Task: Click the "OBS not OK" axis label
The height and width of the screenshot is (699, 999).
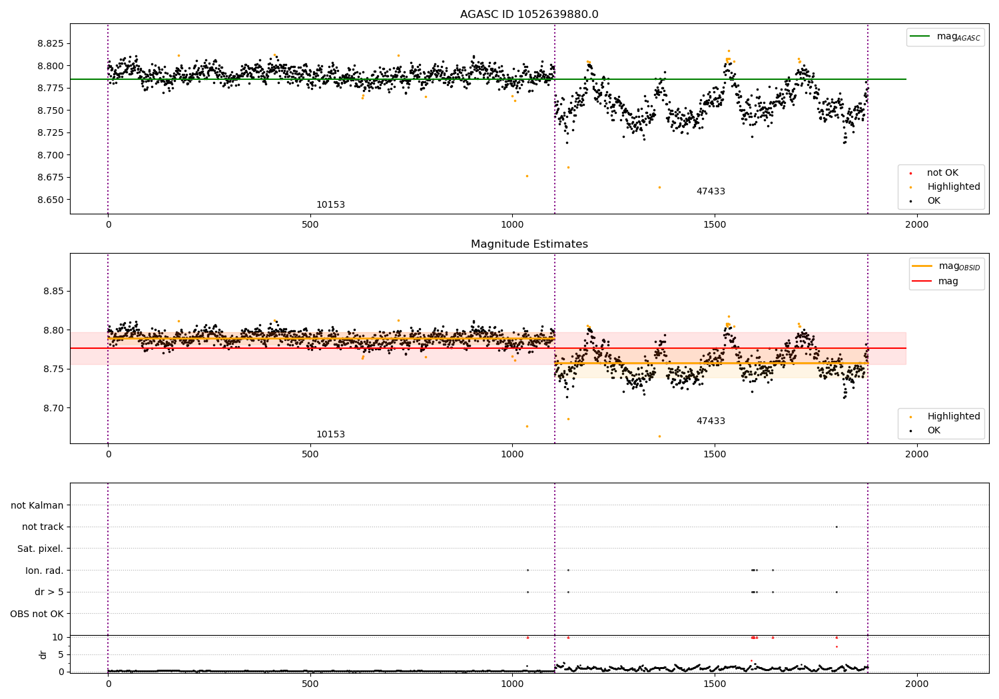Action: (x=37, y=614)
